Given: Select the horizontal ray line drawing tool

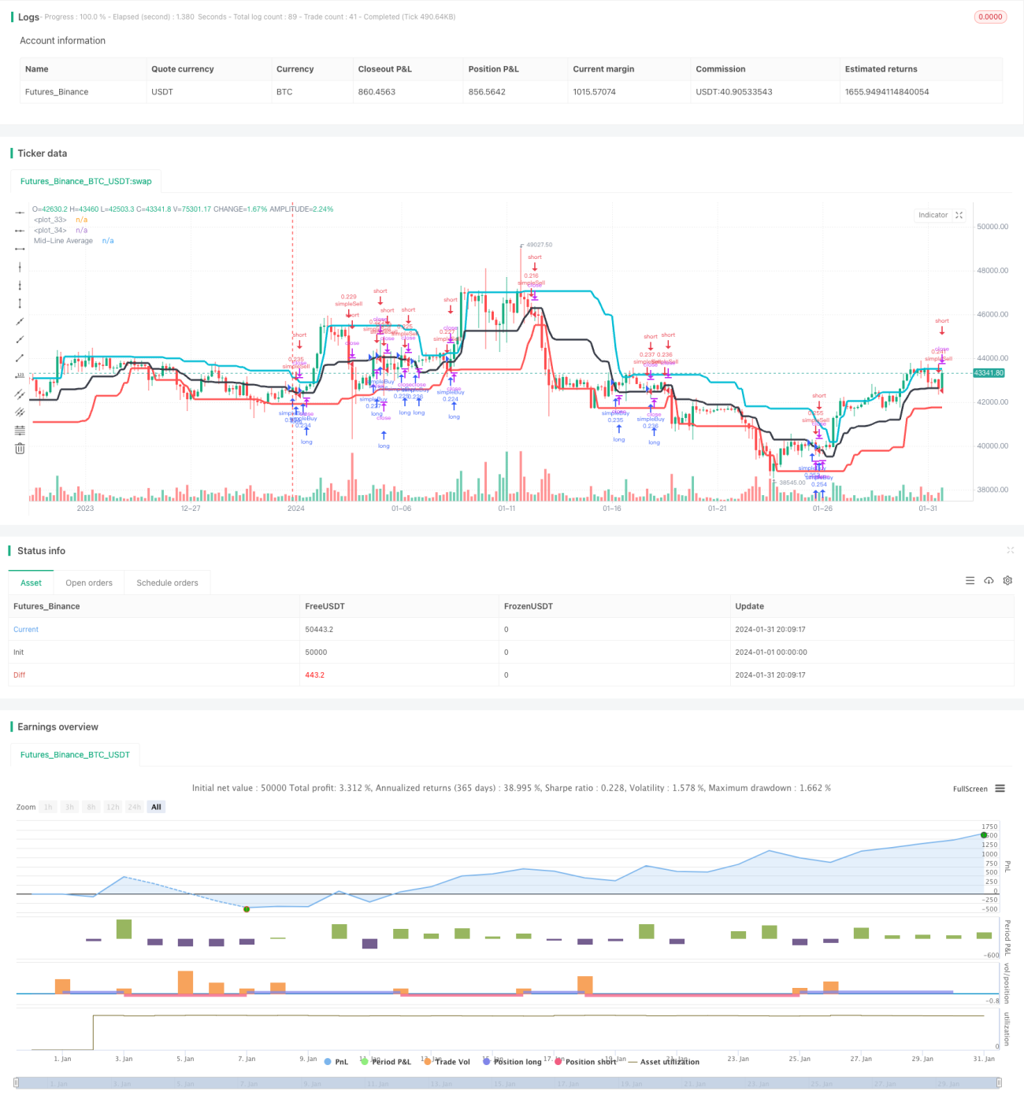Looking at the screenshot, I should pos(20,231).
